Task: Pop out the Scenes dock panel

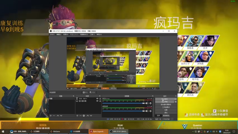Action: pos(73,96)
